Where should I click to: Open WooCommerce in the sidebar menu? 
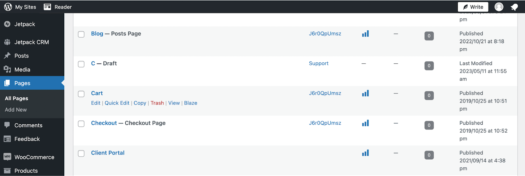click(34, 157)
